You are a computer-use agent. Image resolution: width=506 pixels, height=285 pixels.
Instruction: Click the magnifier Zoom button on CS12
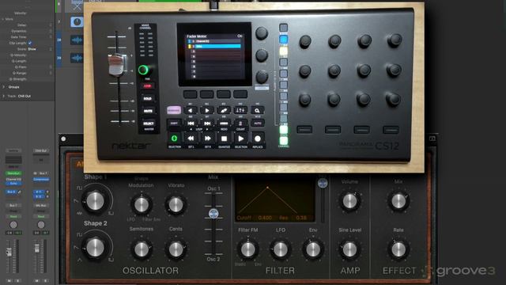coord(257,111)
